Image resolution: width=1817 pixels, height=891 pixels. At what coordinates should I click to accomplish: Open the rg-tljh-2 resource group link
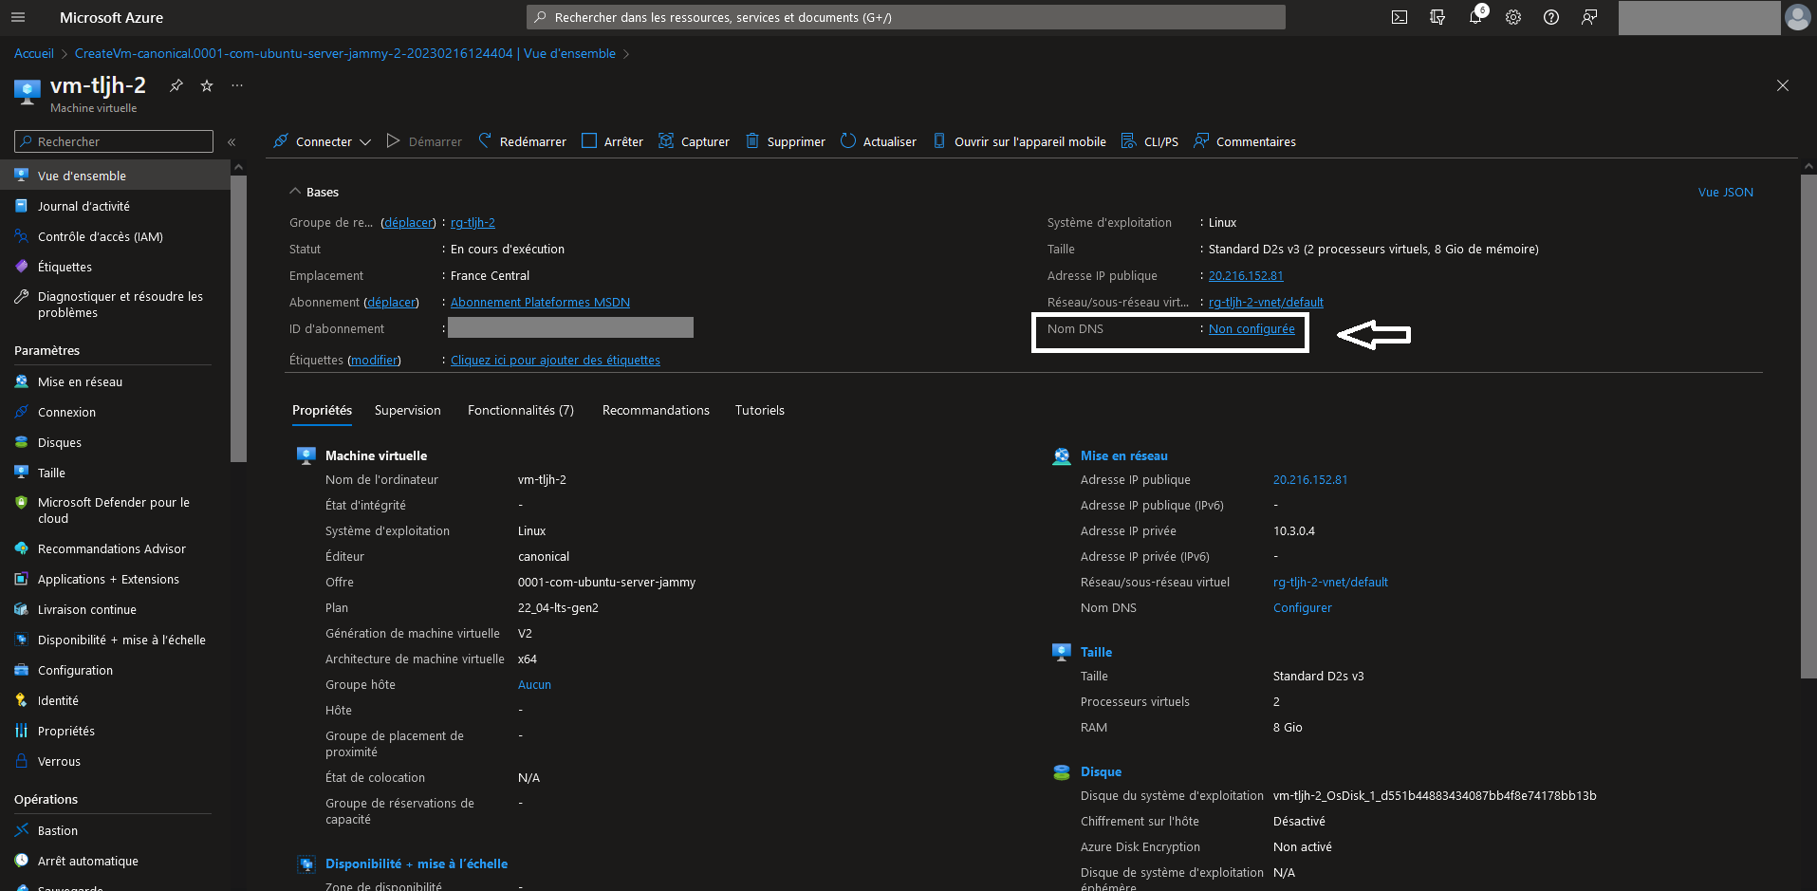click(473, 222)
